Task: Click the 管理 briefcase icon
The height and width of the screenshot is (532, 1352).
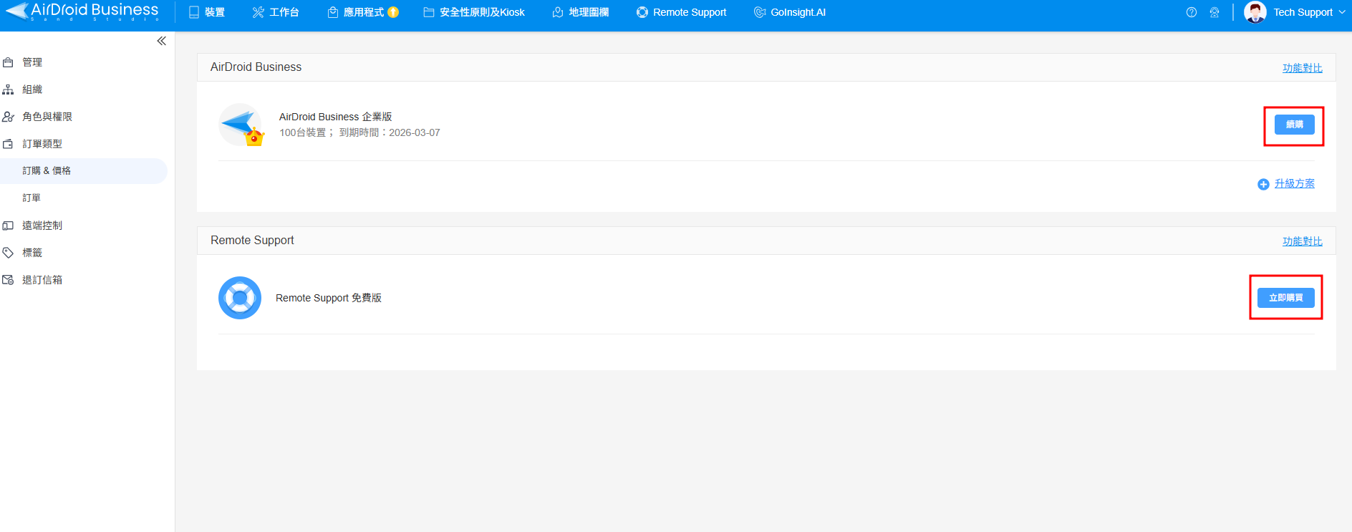Action: [8, 62]
